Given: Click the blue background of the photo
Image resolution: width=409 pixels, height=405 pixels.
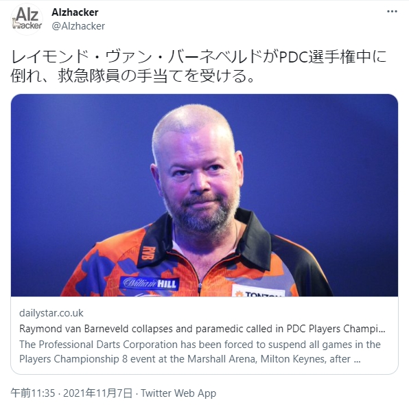Looking at the screenshot, I should click(x=326, y=157).
